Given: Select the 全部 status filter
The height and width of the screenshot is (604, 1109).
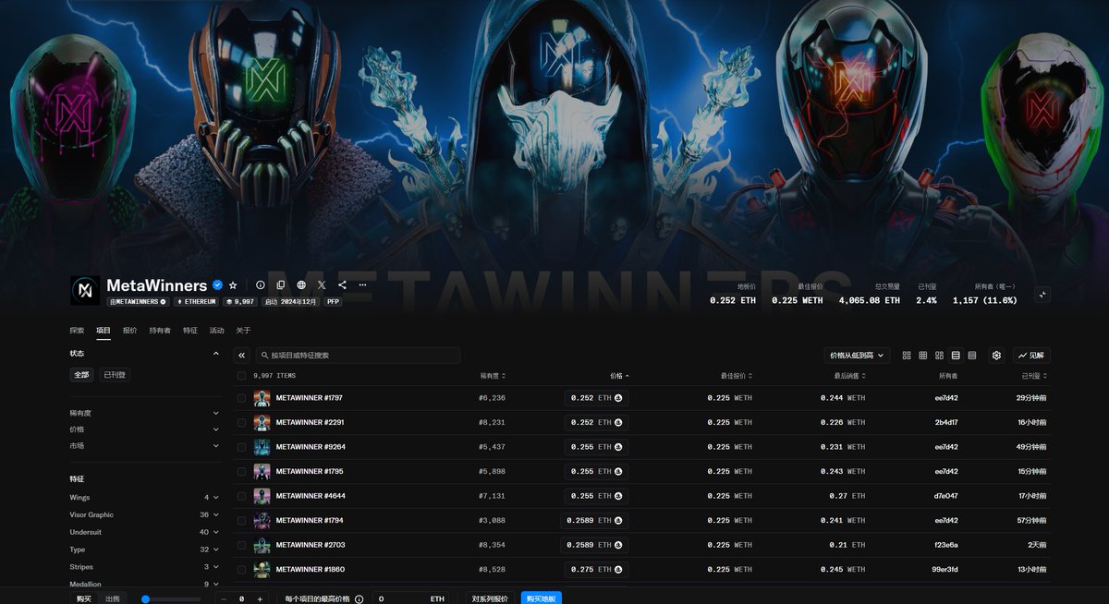Looking at the screenshot, I should click(82, 375).
